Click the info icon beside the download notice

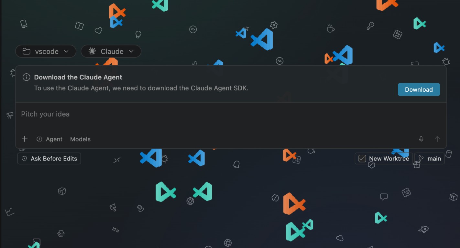tap(26, 77)
